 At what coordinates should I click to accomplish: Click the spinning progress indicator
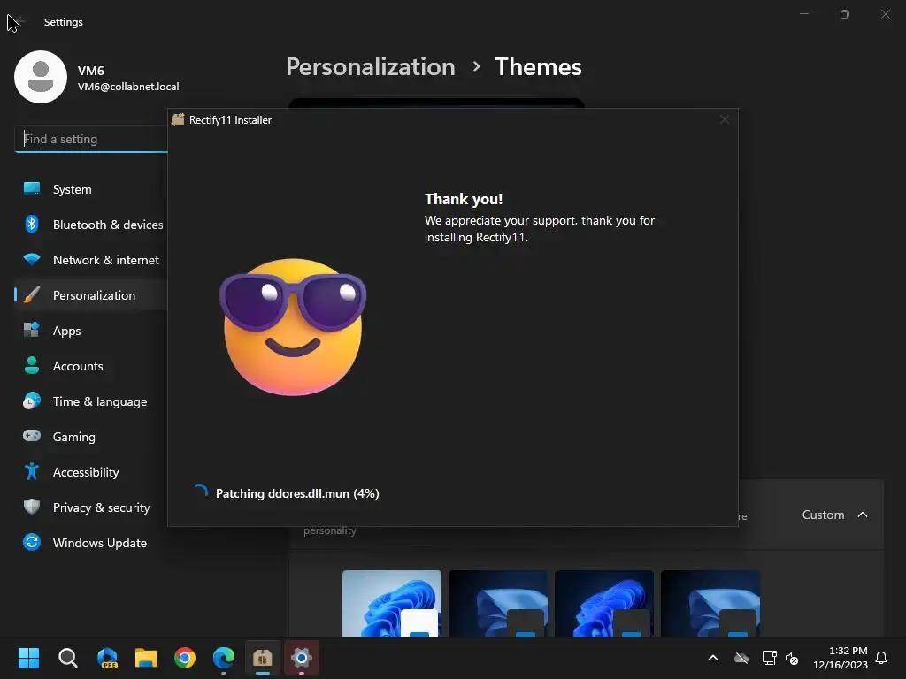pos(201,492)
